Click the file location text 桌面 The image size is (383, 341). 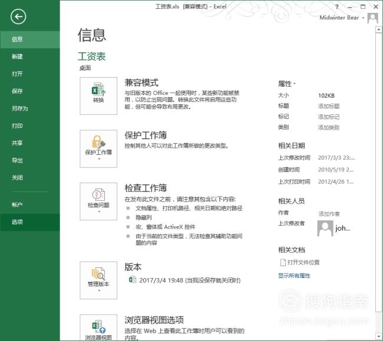coord(85,68)
